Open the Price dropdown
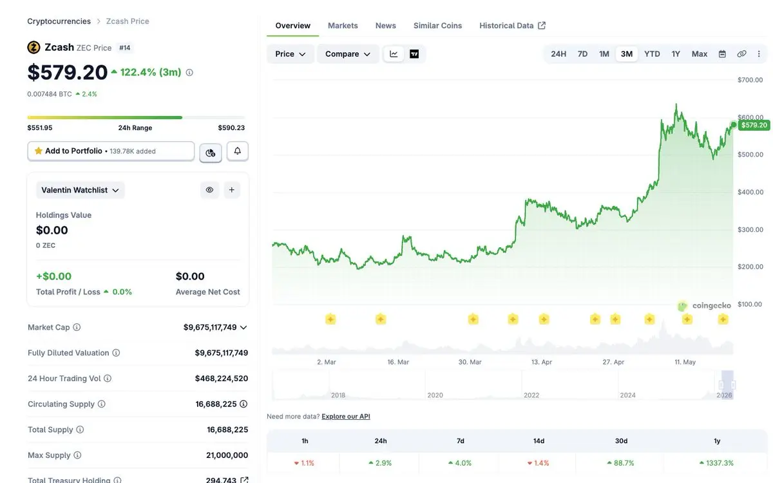Viewport: 773px width, 483px height. pos(291,54)
